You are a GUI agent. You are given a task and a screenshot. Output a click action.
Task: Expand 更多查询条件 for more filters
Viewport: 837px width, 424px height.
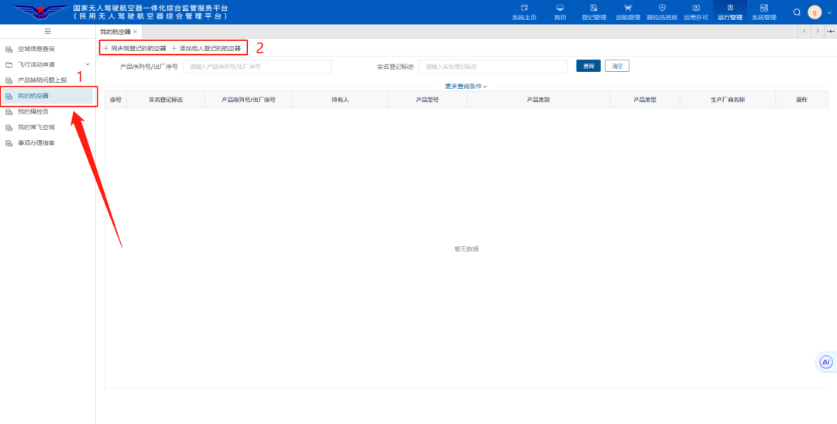(x=465, y=87)
